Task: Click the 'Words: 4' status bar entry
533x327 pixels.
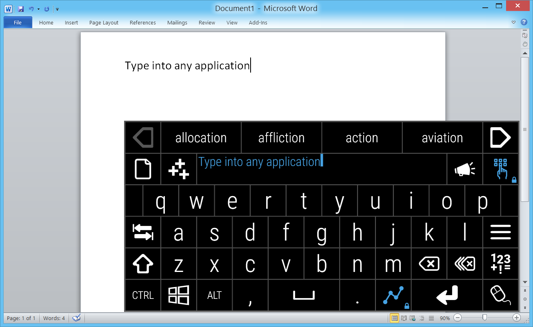Action: (54, 318)
